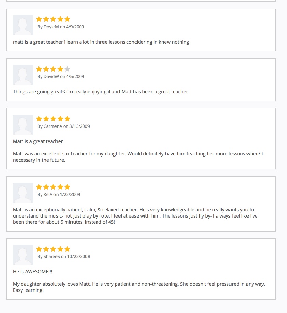Click KeiA's reviewer avatar placeholder
The width and height of the screenshot is (287, 313).
[x=23, y=193]
